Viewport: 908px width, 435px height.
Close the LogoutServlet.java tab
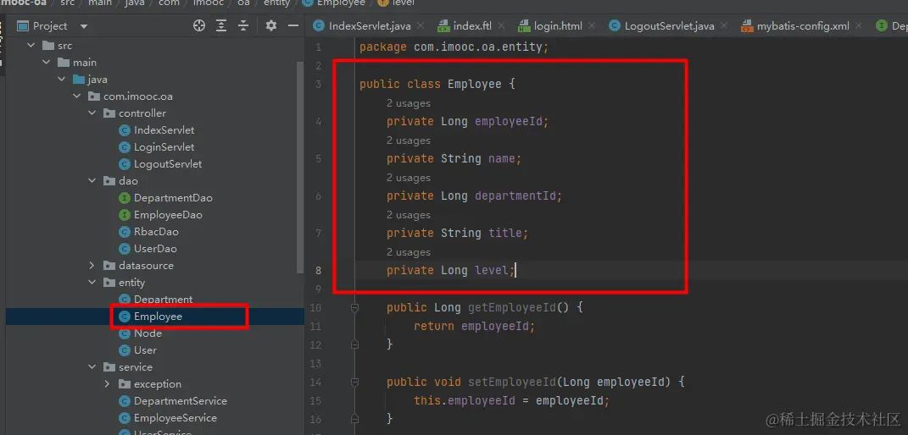coord(724,26)
